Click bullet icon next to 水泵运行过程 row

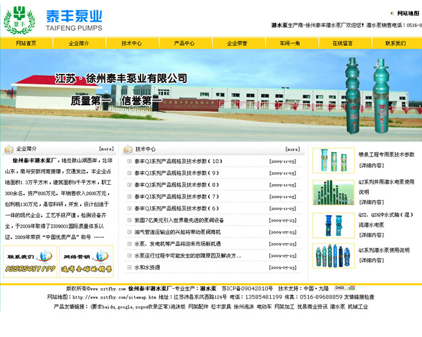(x=130, y=256)
